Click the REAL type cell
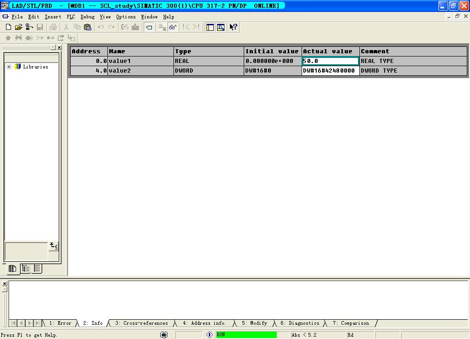The width and height of the screenshot is (470, 339). tap(209, 61)
